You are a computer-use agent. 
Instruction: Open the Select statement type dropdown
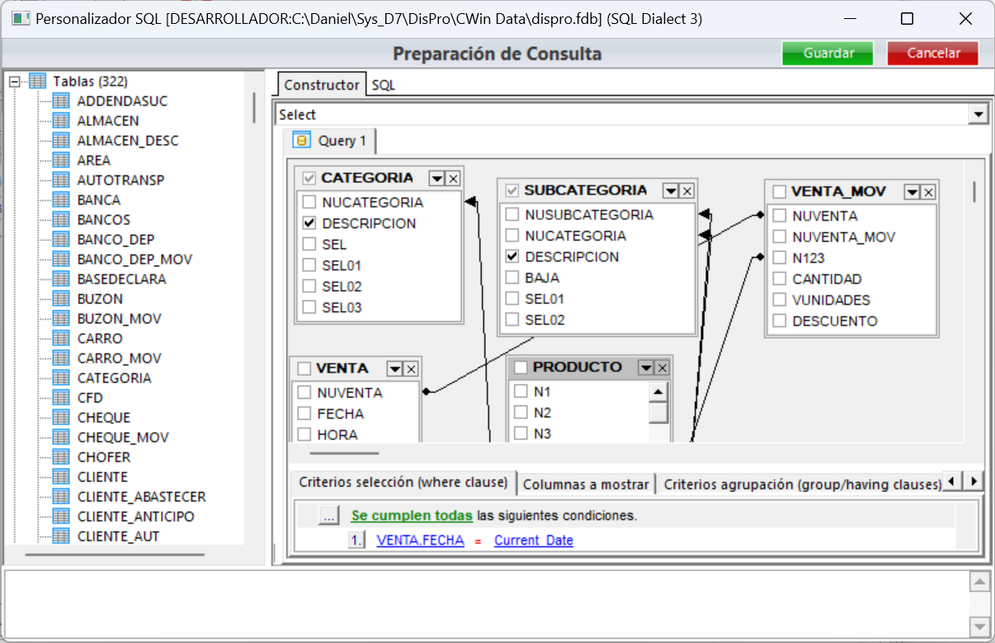(978, 114)
